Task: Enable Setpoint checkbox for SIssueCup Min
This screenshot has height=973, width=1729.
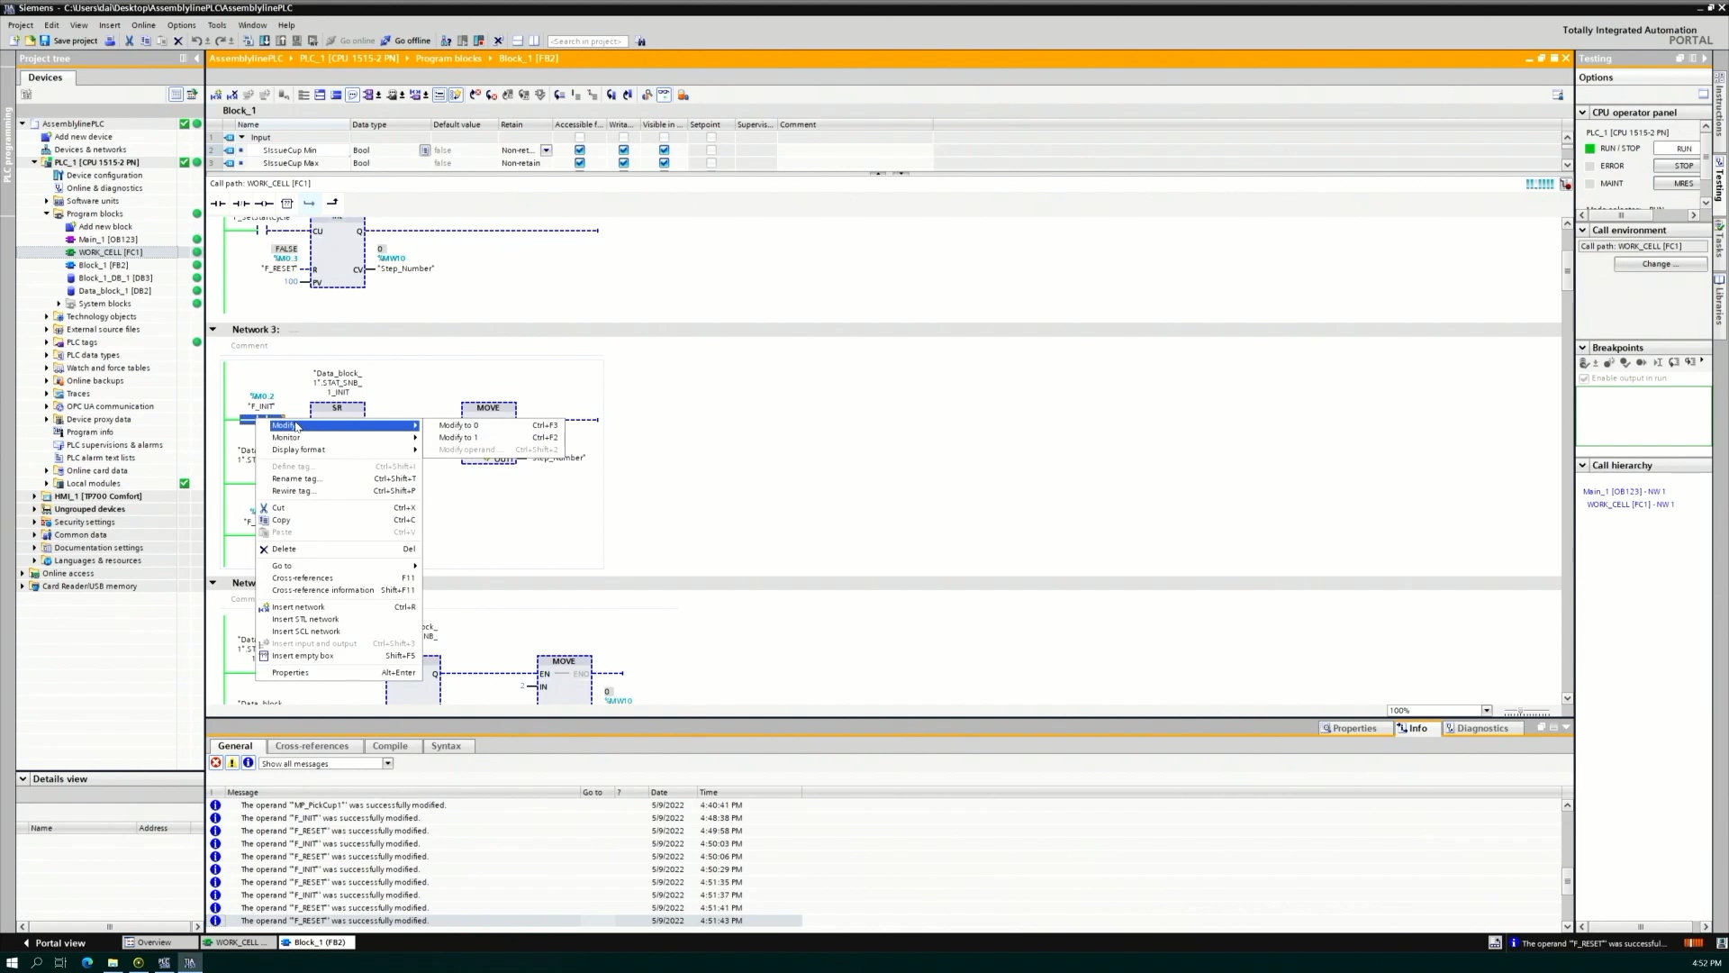Action: [711, 150]
